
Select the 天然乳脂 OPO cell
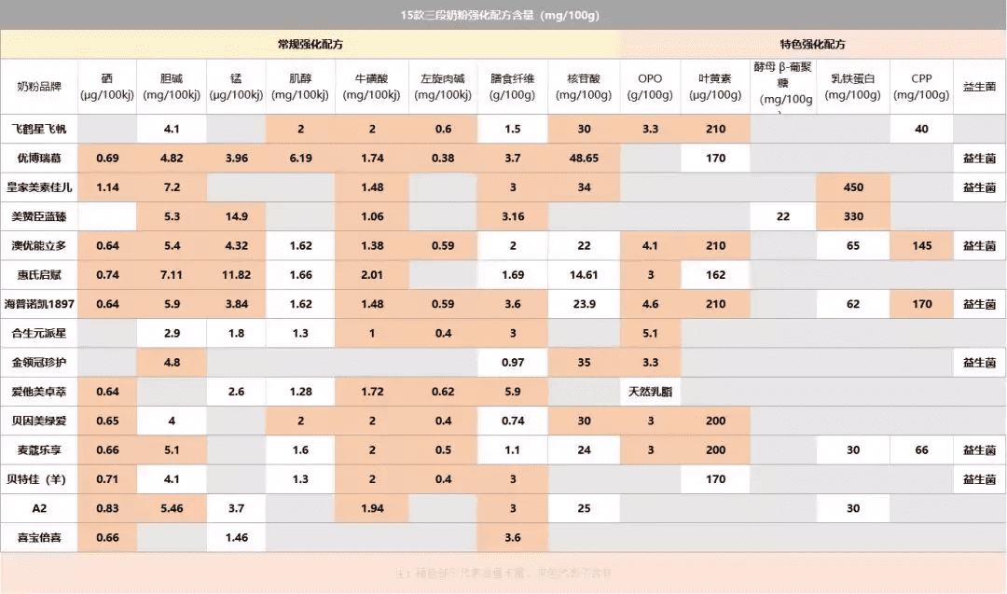tap(650, 392)
